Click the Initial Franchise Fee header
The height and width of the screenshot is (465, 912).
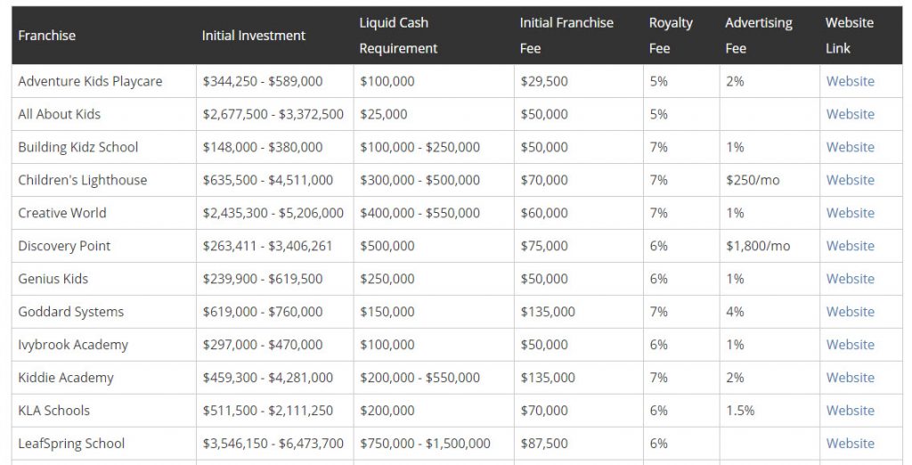pyautogui.click(x=566, y=36)
